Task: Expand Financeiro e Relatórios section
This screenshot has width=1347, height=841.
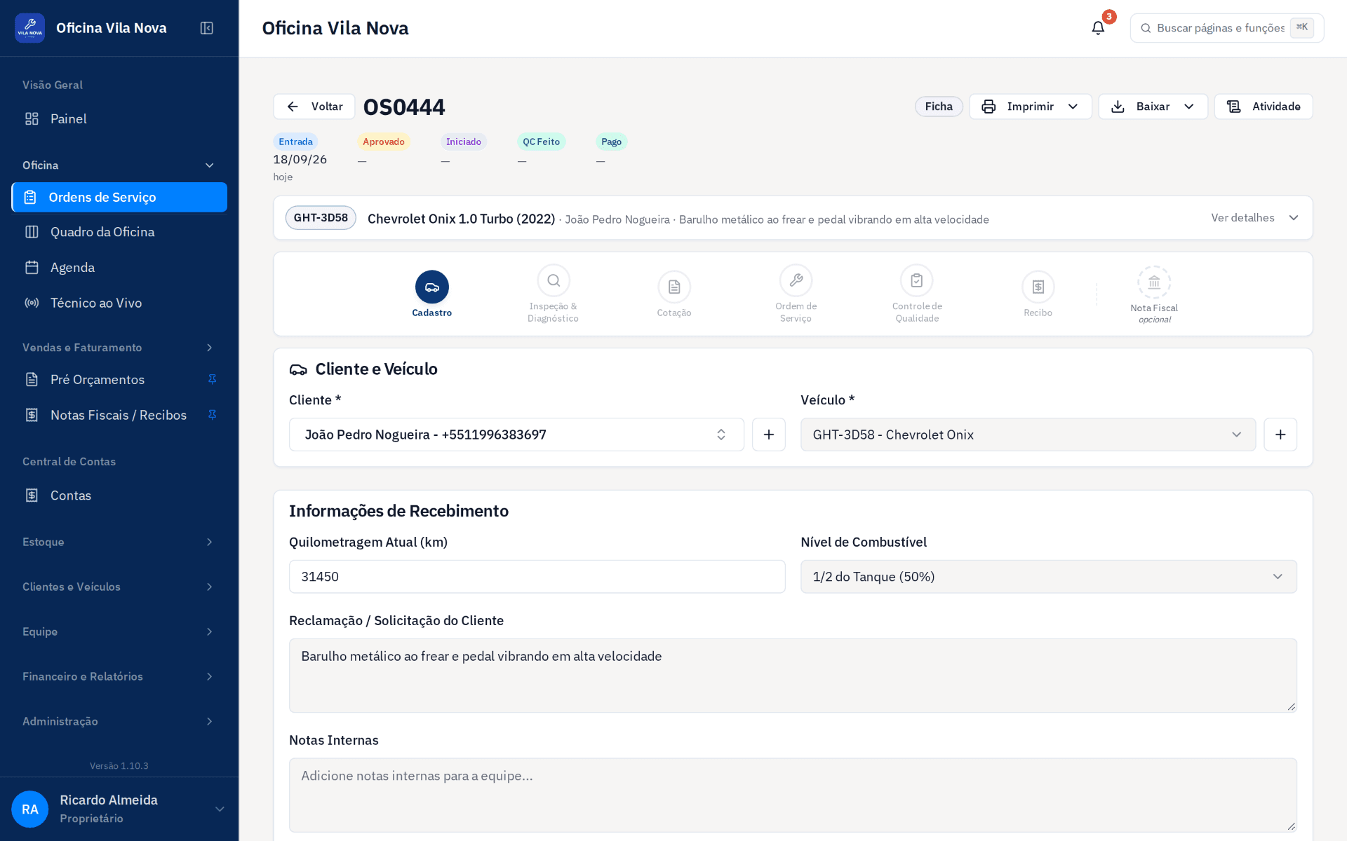Action: (x=119, y=676)
